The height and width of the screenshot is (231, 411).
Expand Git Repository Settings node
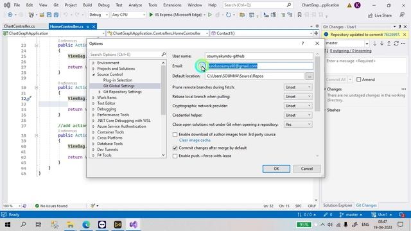click(x=100, y=92)
